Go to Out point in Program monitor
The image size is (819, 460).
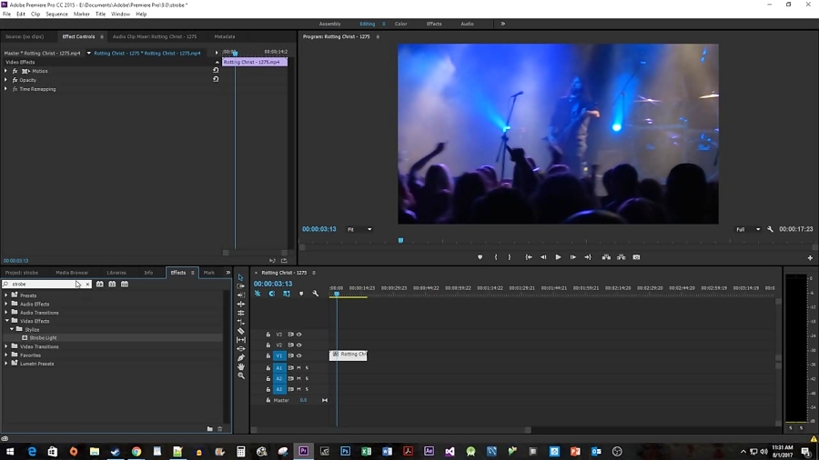588,257
